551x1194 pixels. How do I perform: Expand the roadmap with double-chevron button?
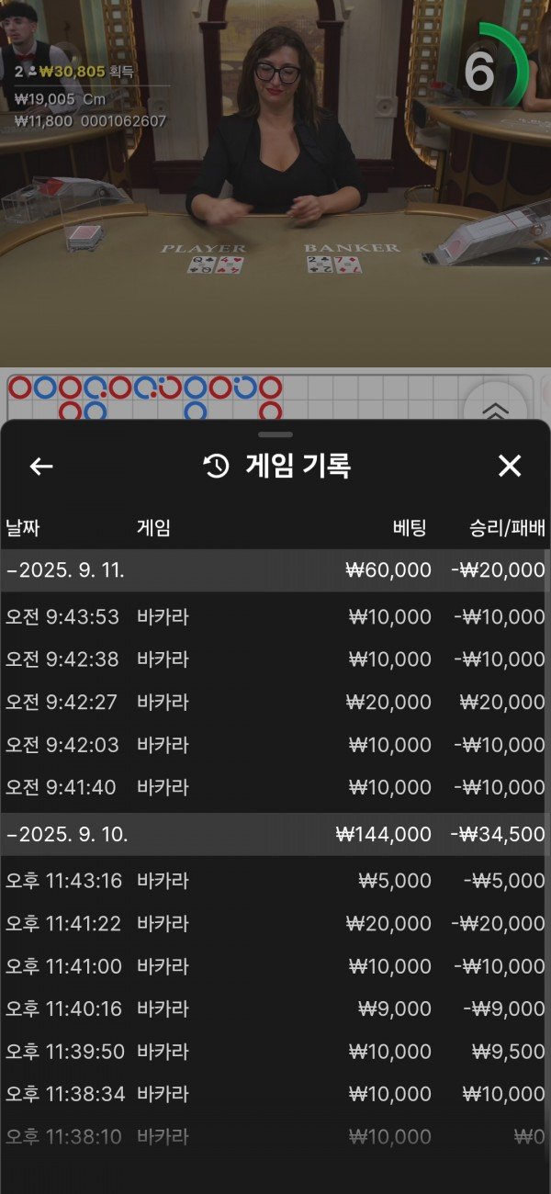click(x=495, y=410)
